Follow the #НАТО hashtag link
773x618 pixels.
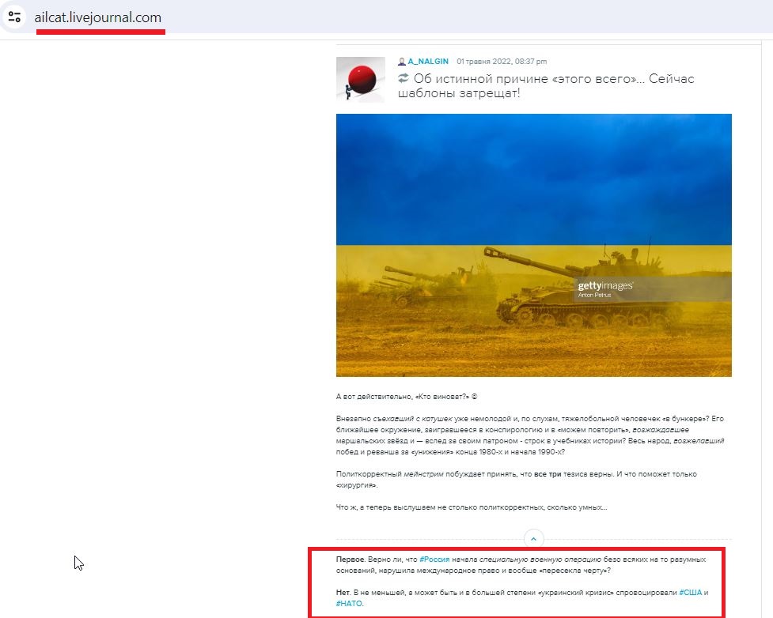pos(349,603)
